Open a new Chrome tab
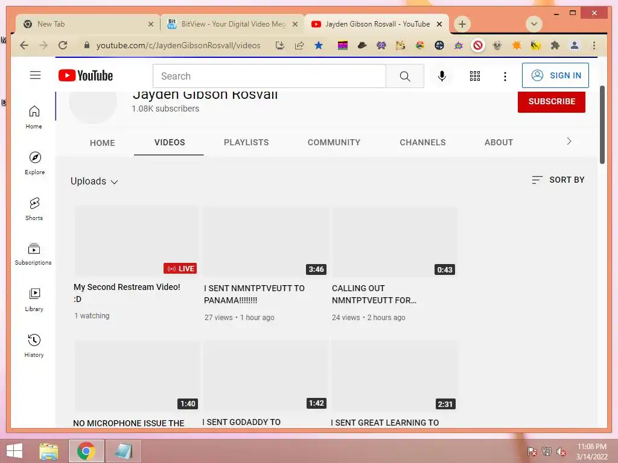This screenshot has width=618, height=463. pyautogui.click(x=462, y=24)
